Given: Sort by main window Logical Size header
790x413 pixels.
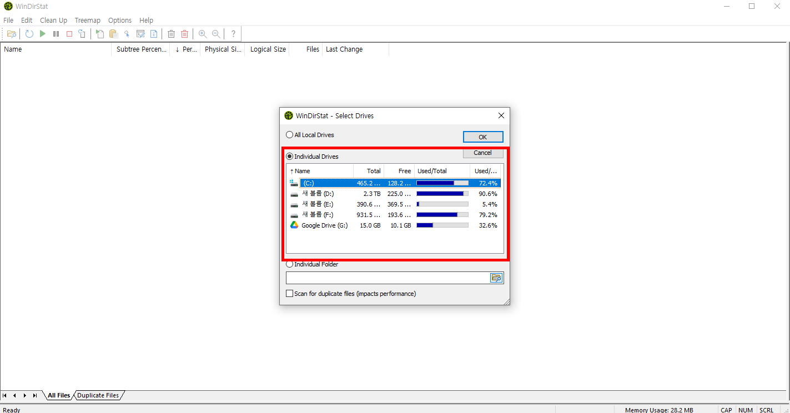Looking at the screenshot, I should (x=267, y=49).
